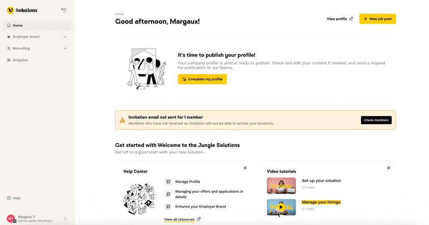Click the Analytics chart icon
The height and width of the screenshot is (225, 429).
[x=9, y=60]
